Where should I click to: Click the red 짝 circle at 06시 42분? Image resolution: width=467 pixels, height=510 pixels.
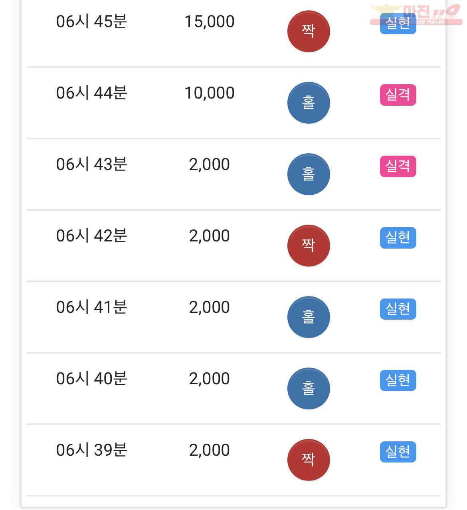(x=309, y=246)
